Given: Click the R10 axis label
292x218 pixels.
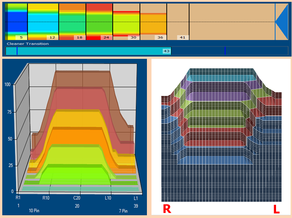Looking at the screenshot, I should coord(46,198).
